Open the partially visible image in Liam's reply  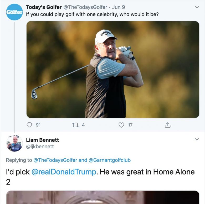pos(102,197)
